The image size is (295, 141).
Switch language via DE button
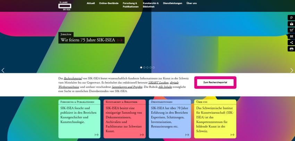(292, 36)
